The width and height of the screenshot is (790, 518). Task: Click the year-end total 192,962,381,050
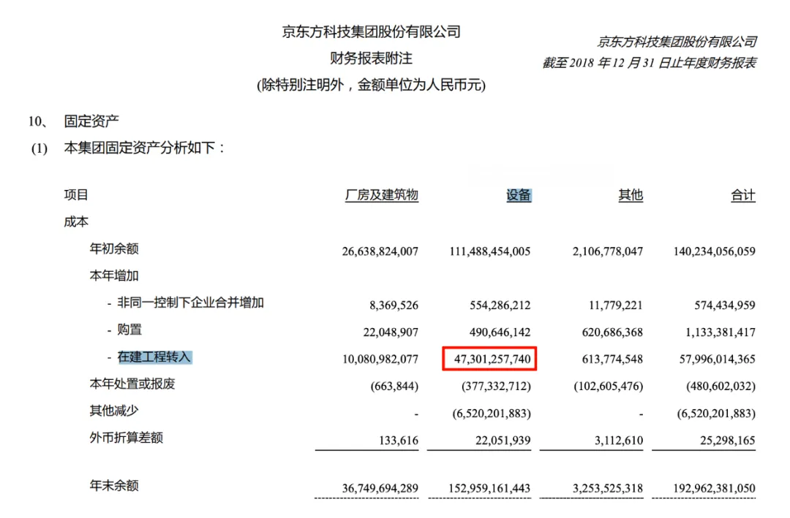click(x=715, y=488)
